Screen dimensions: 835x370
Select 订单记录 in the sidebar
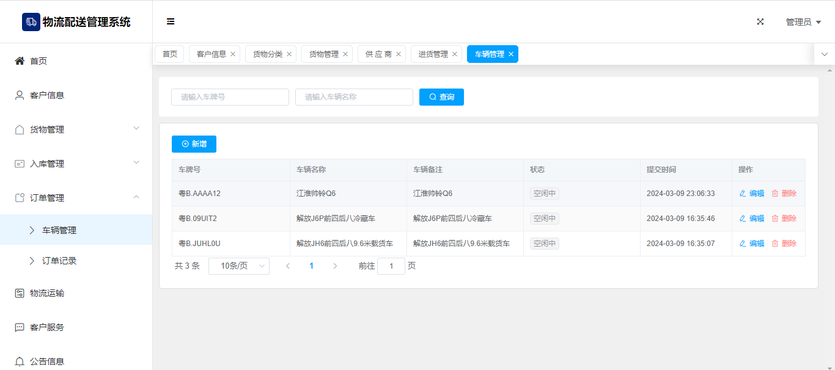pos(59,261)
